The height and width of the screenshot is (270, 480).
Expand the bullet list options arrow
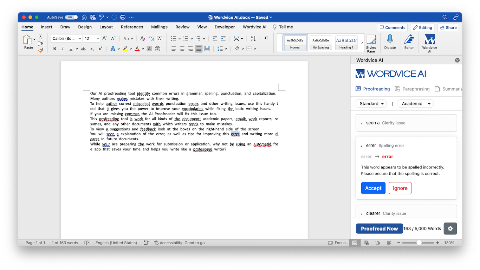[180, 39]
